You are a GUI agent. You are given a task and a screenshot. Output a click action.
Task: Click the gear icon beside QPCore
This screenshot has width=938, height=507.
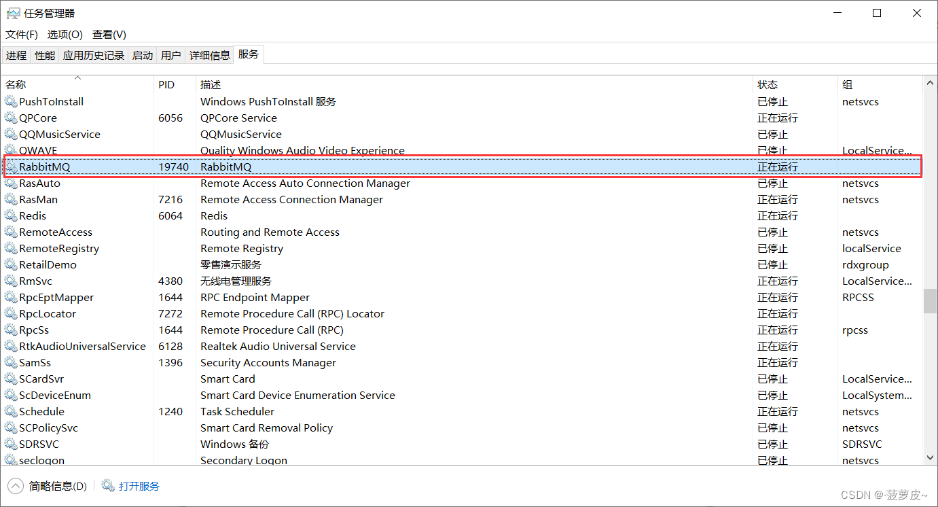tap(11, 118)
